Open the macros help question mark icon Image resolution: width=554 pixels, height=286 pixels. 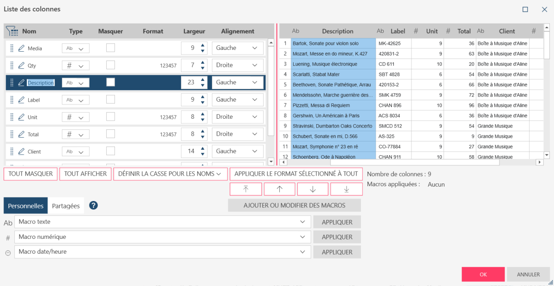[93, 206]
